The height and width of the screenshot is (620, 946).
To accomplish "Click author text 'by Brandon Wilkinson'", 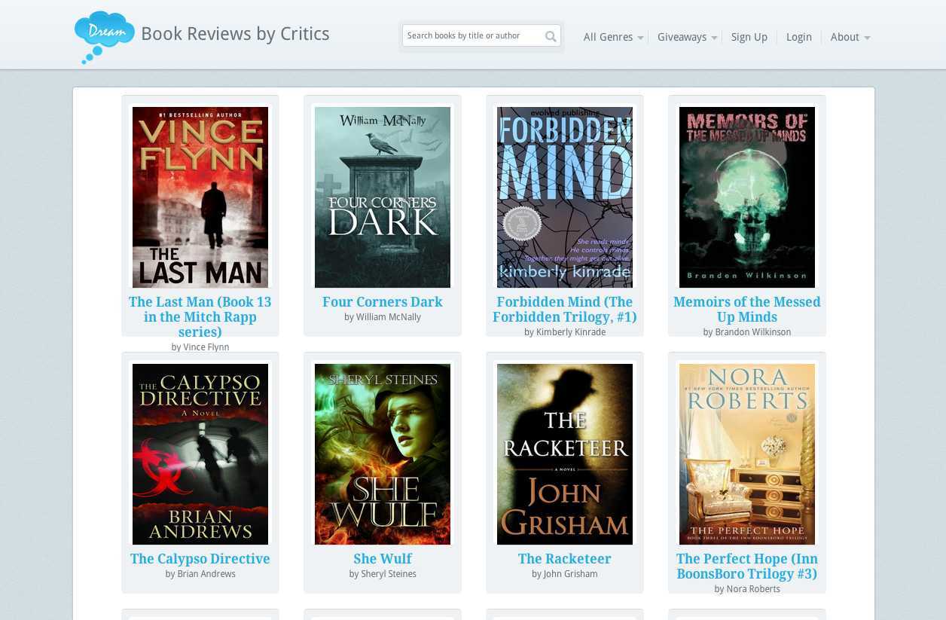I will tap(747, 332).
